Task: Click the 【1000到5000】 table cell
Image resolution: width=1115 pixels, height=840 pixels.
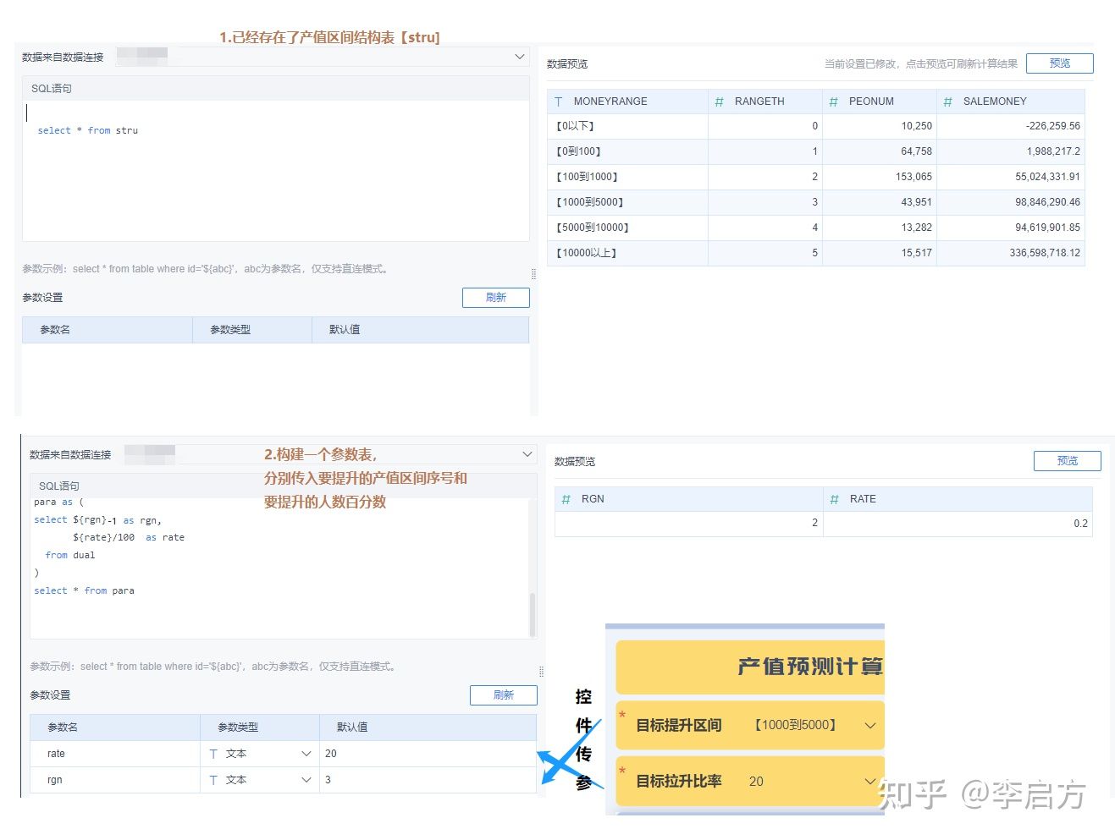Action: tap(627, 202)
